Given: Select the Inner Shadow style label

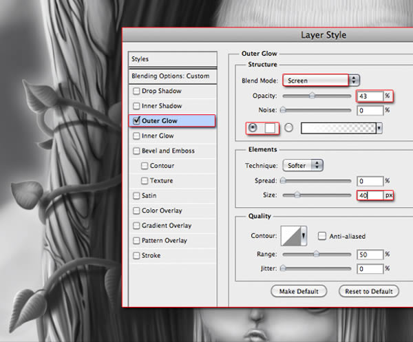Looking at the screenshot, I should tap(162, 106).
